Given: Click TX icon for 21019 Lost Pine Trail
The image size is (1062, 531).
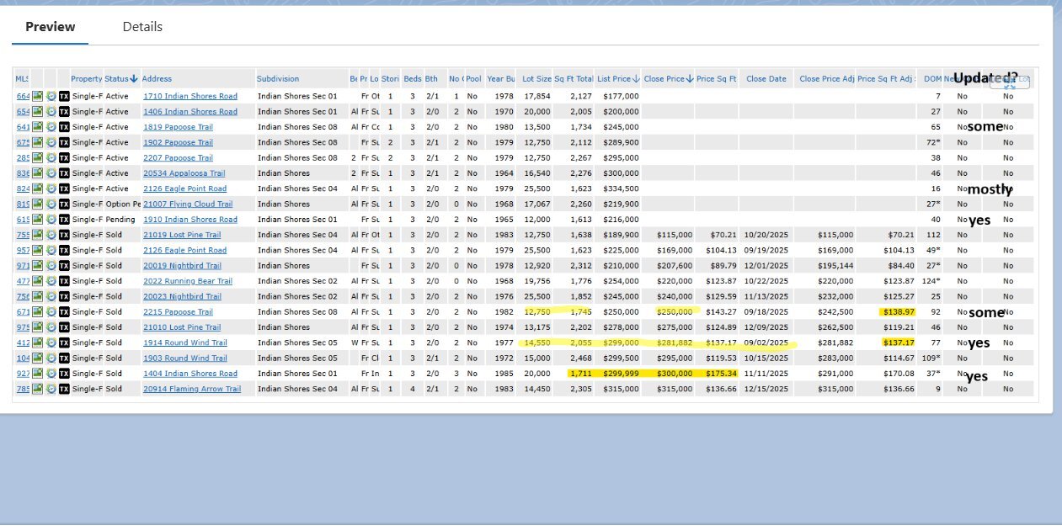Looking at the screenshot, I should (x=64, y=236).
